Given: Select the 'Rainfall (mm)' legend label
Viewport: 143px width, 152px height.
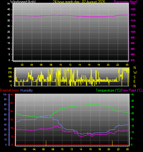Looking at the screenshot, I should (x=10, y=90).
